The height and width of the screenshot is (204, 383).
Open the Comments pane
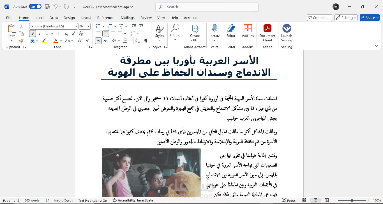pyautogui.click(x=320, y=18)
